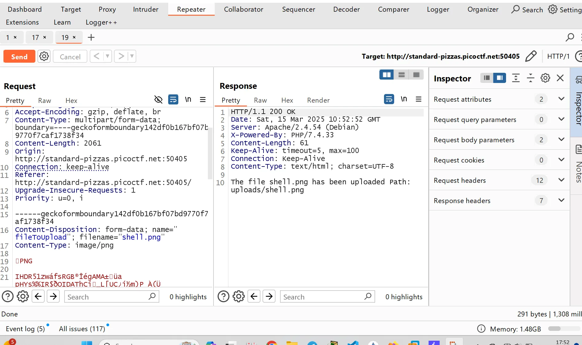Select top-bottom split layout view
This screenshot has width=582, height=345.
click(x=401, y=75)
